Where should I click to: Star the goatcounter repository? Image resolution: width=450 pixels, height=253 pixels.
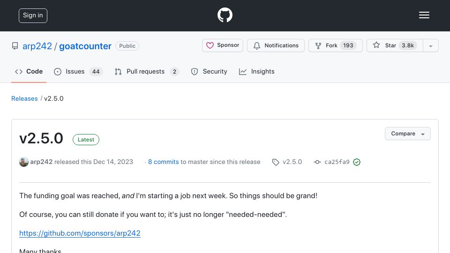pos(395,45)
